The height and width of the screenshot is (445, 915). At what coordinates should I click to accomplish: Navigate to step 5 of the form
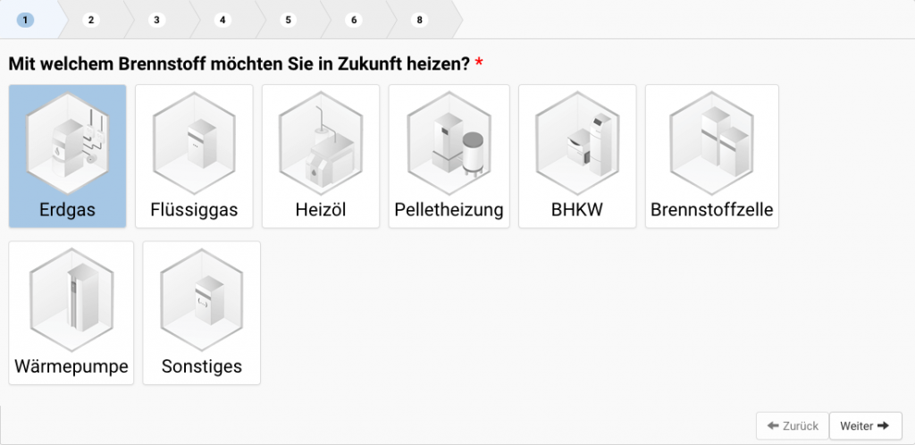[288, 19]
